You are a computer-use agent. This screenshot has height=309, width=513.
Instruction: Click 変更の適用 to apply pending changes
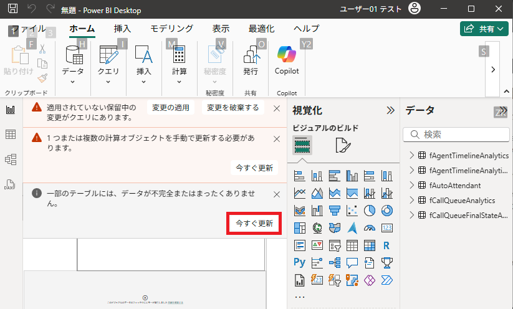tap(171, 108)
